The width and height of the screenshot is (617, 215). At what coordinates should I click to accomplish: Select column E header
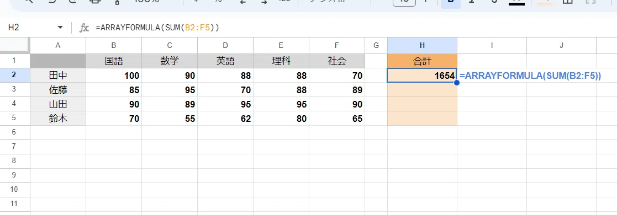[281, 46]
